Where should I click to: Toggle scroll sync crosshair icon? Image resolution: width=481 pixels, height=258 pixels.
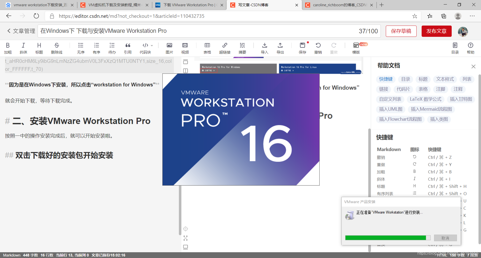pyautogui.click(x=185, y=229)
